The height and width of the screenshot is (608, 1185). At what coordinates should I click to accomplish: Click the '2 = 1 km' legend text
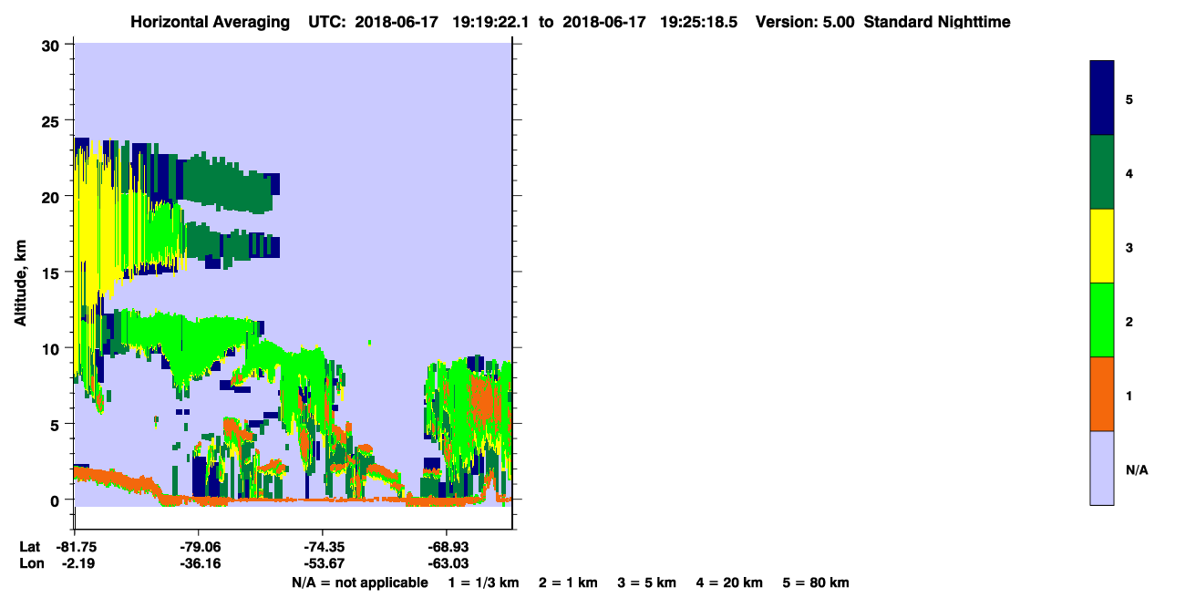pyautogui.click(x=568, y=582)
